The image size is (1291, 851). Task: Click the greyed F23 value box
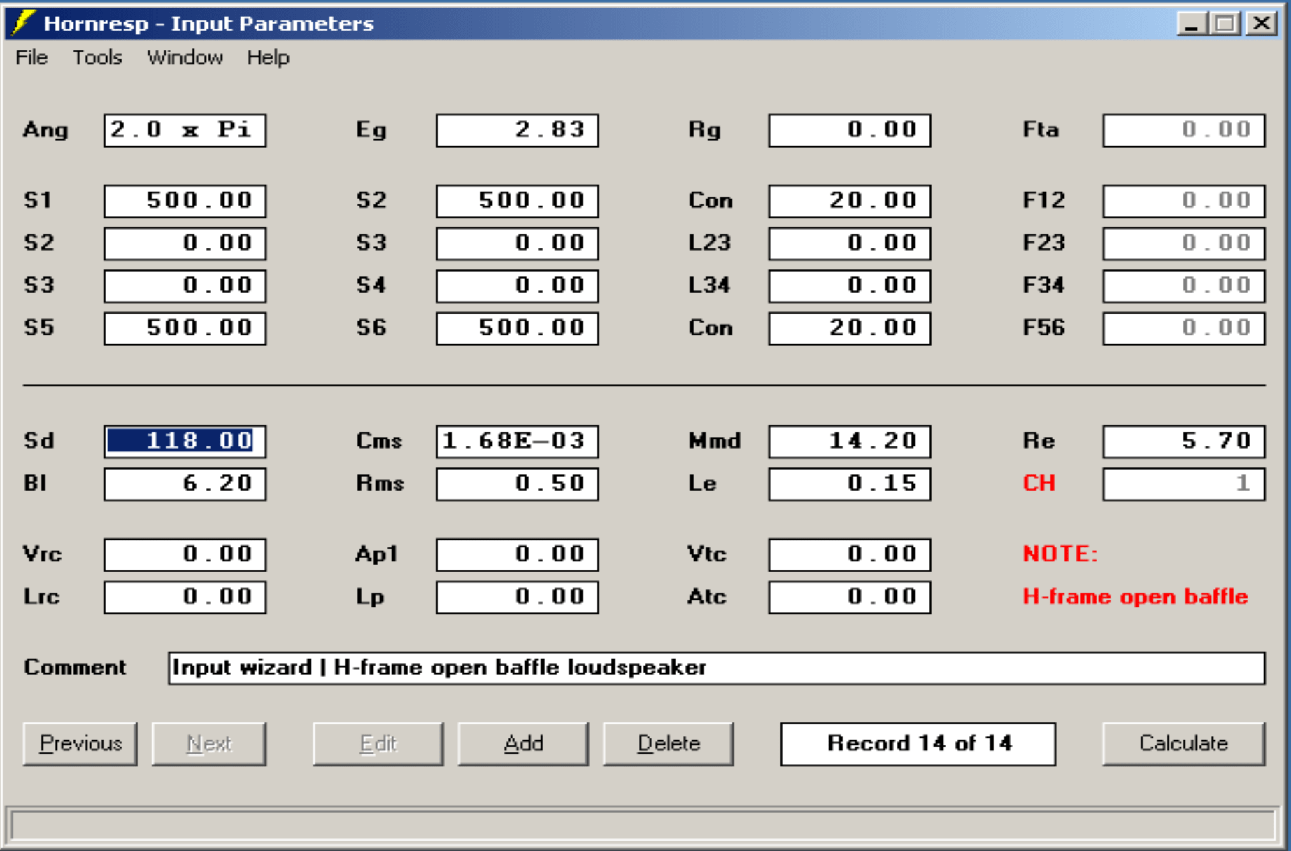coord(1184,244)
